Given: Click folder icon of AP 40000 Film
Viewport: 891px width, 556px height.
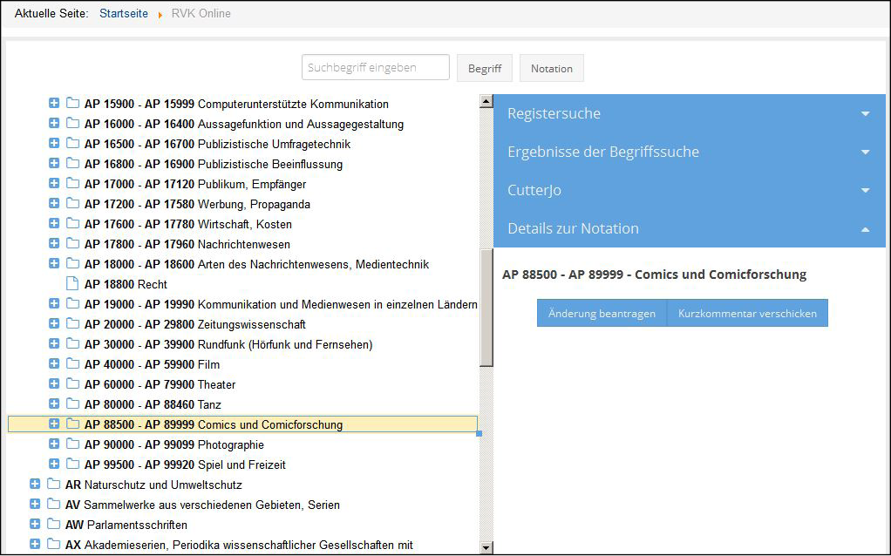Looking at the screenshot, I should coord(72,363).
